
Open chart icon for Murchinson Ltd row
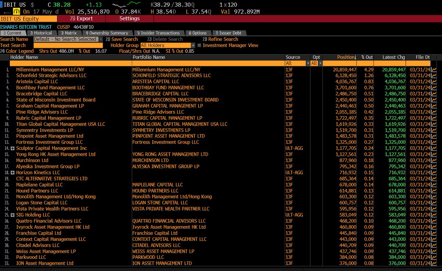coord(434,161)
